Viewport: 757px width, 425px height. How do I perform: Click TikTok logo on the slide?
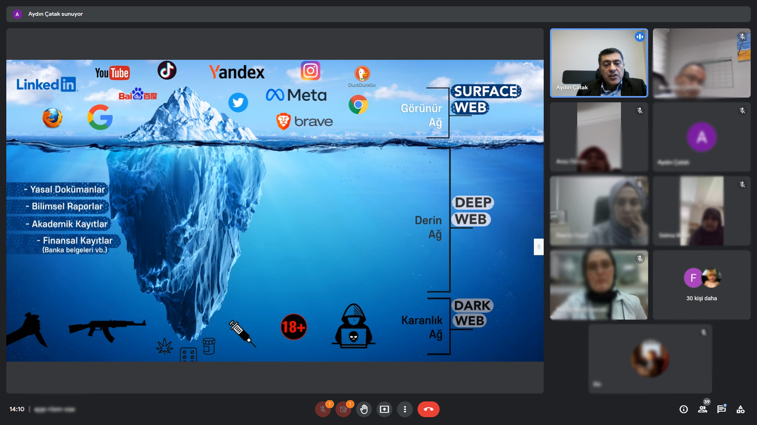pos(167,70)
